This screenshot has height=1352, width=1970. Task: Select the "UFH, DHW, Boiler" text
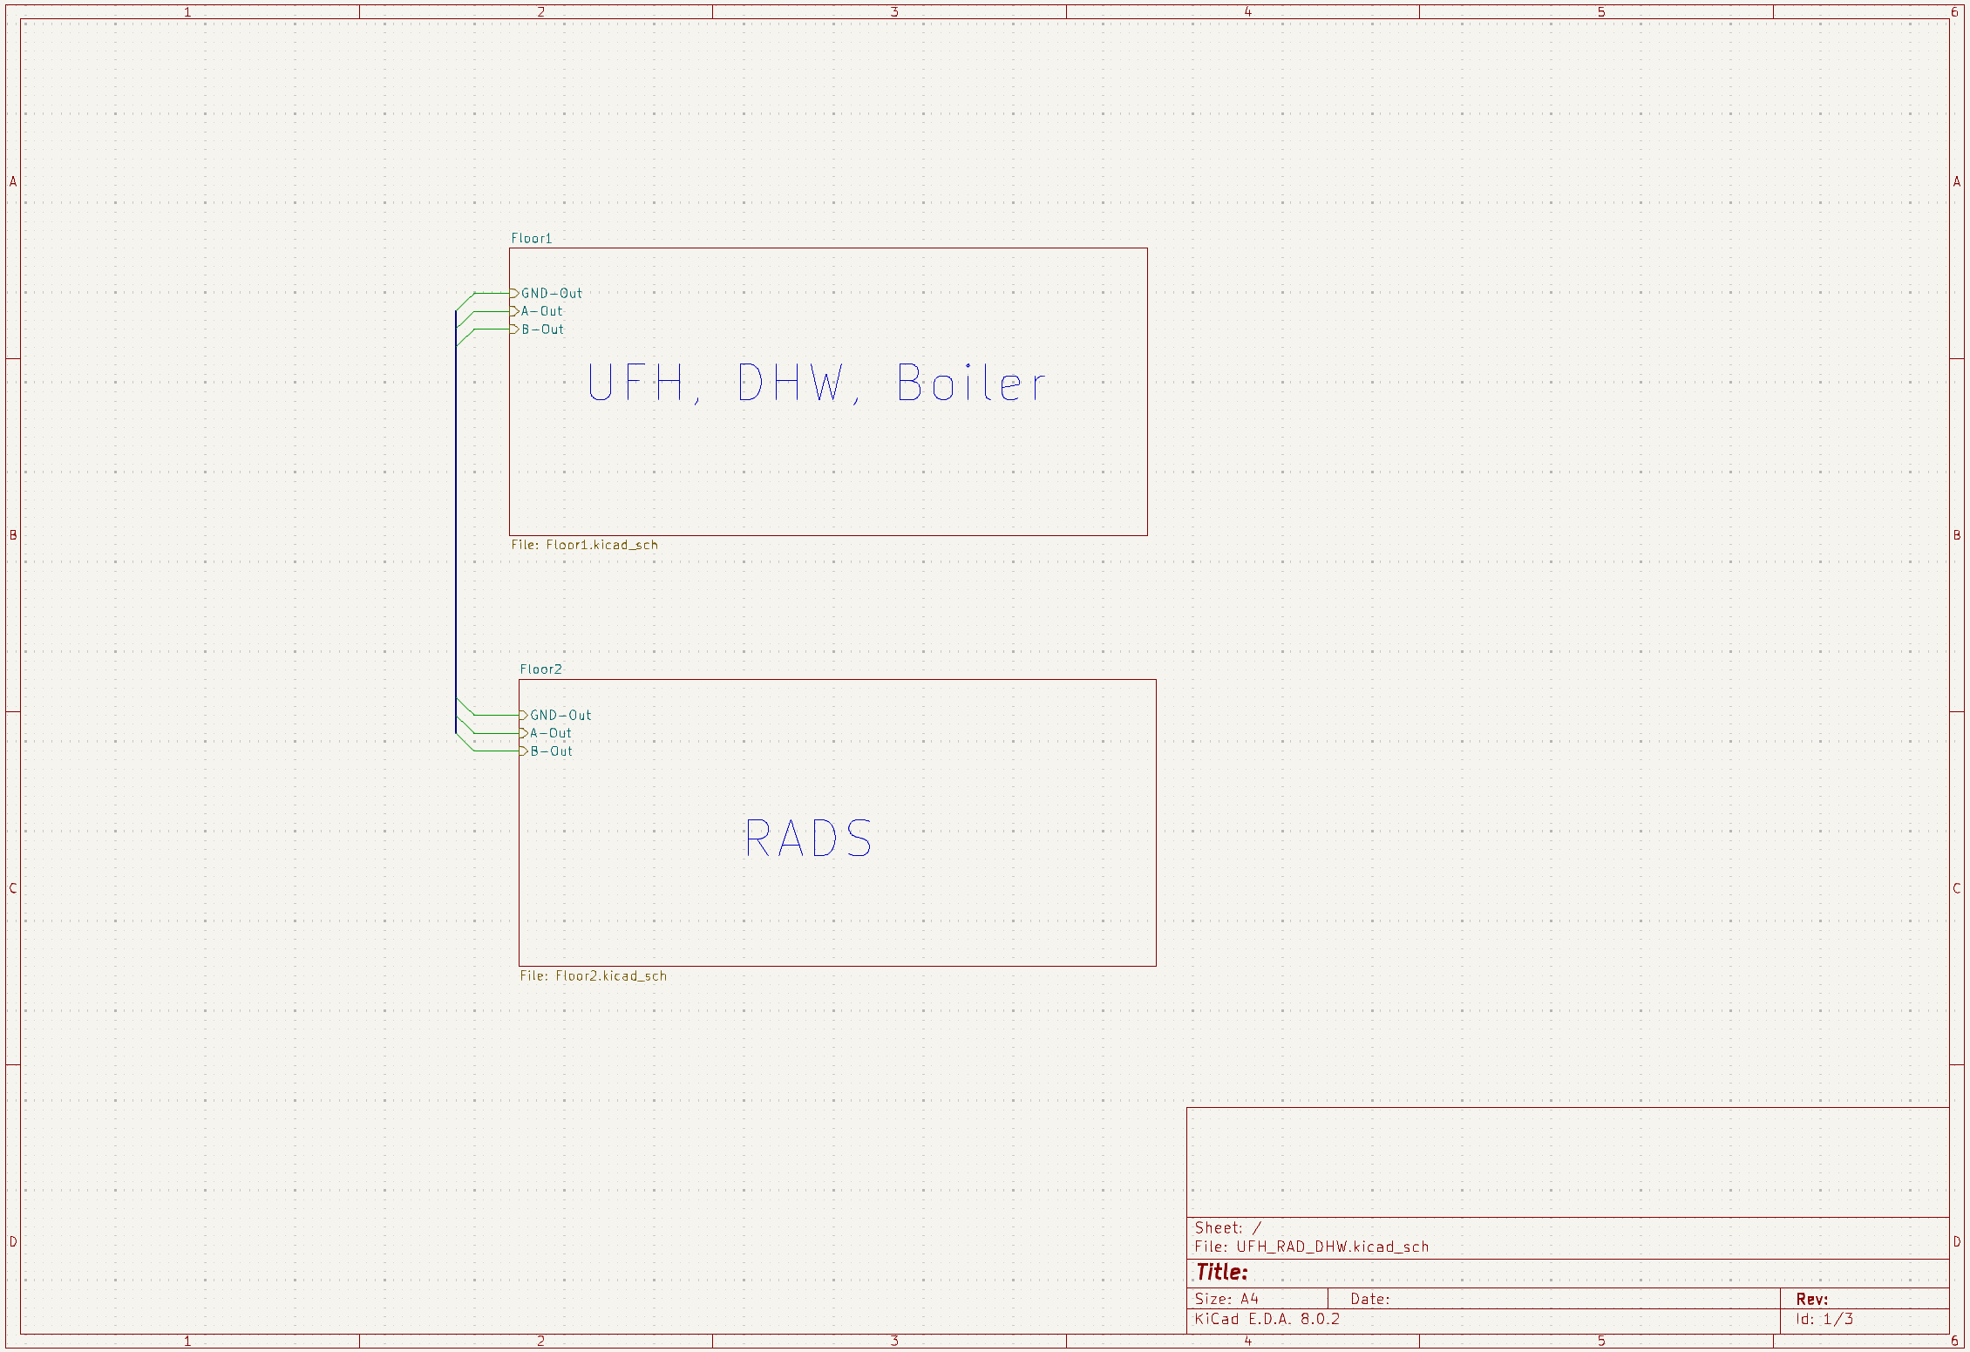pos(816,384)
